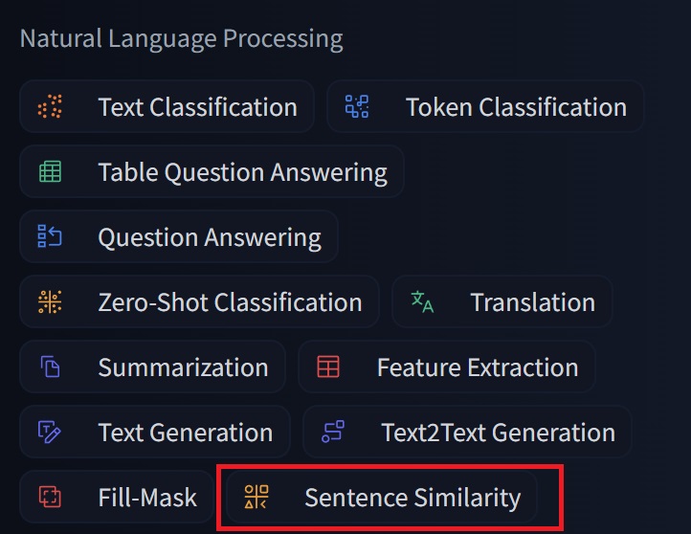Click the Sentence Similarity icon
The height and width of the screenshot is (534, 691).
coord(256,498)
